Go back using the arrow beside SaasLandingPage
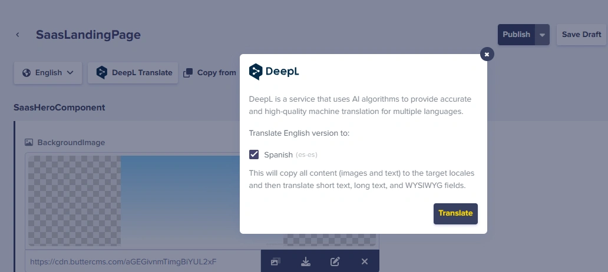Image resolution: width=608 pixels, height=272 pixels. 18,35
